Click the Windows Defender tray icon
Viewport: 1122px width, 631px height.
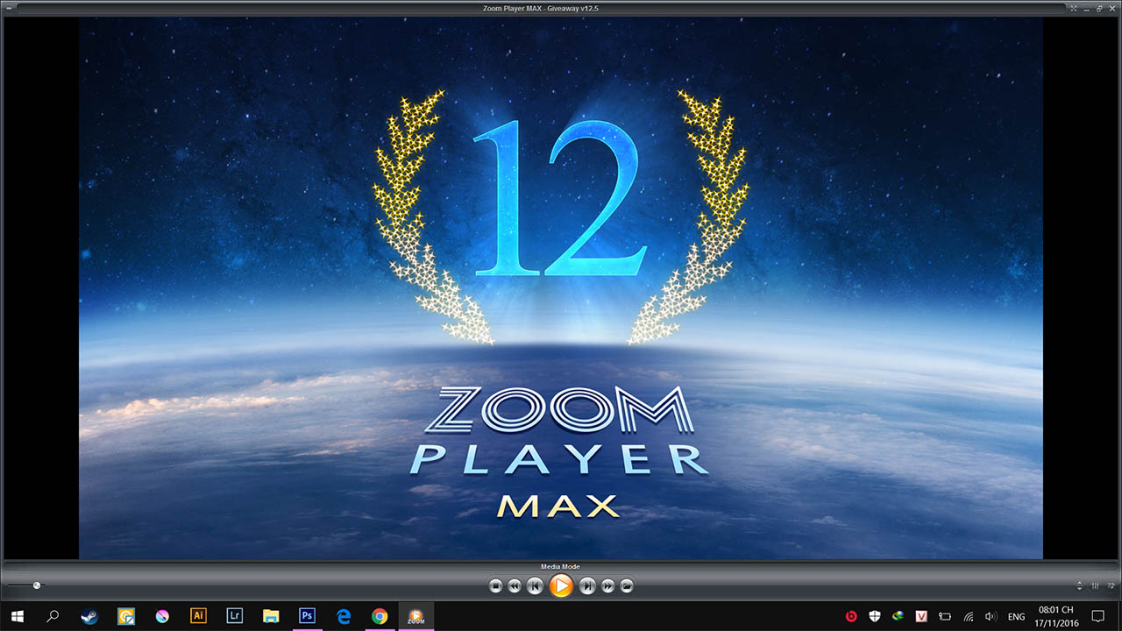873,616
